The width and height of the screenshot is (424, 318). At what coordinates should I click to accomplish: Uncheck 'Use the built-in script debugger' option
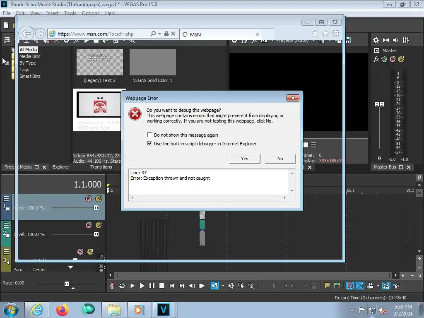click(149, 143)
